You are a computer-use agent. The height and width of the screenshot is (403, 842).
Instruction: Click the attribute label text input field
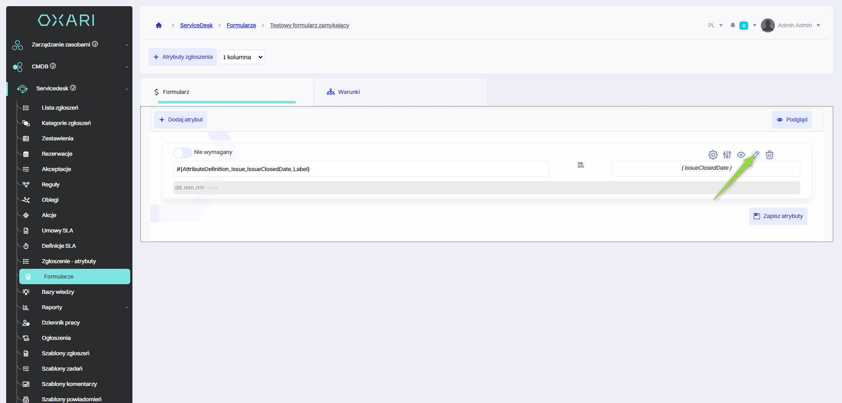[x=361, y=169]
